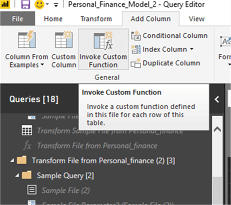Click the Index Column icon
Image resolution: width=231 pixels, height=205 pixels.
click(136, 49)
